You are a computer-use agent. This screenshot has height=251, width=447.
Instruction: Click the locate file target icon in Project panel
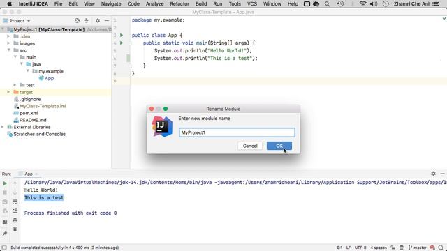click(x=77, y=20)
